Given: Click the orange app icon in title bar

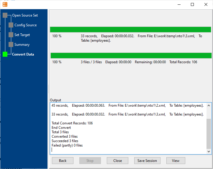Looking at the screenshot, I should coord(5,4).
